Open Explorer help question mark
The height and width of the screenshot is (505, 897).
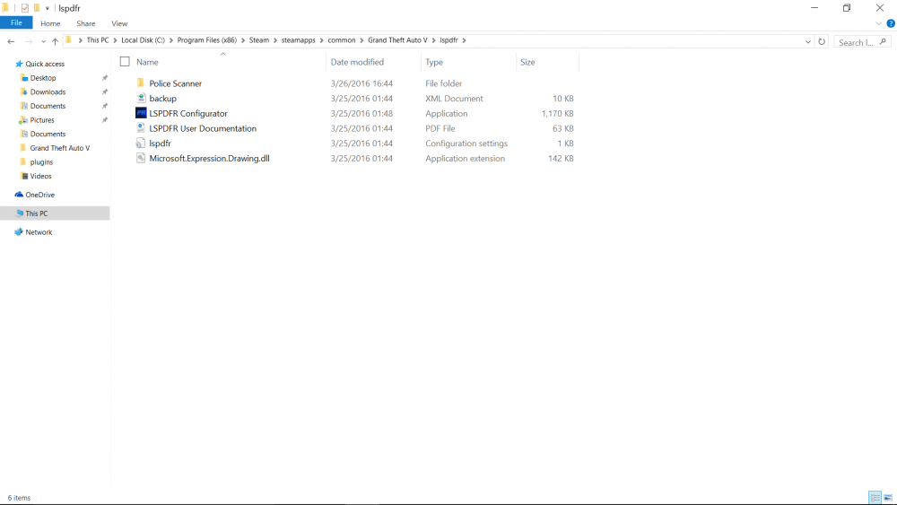[891, 23]
